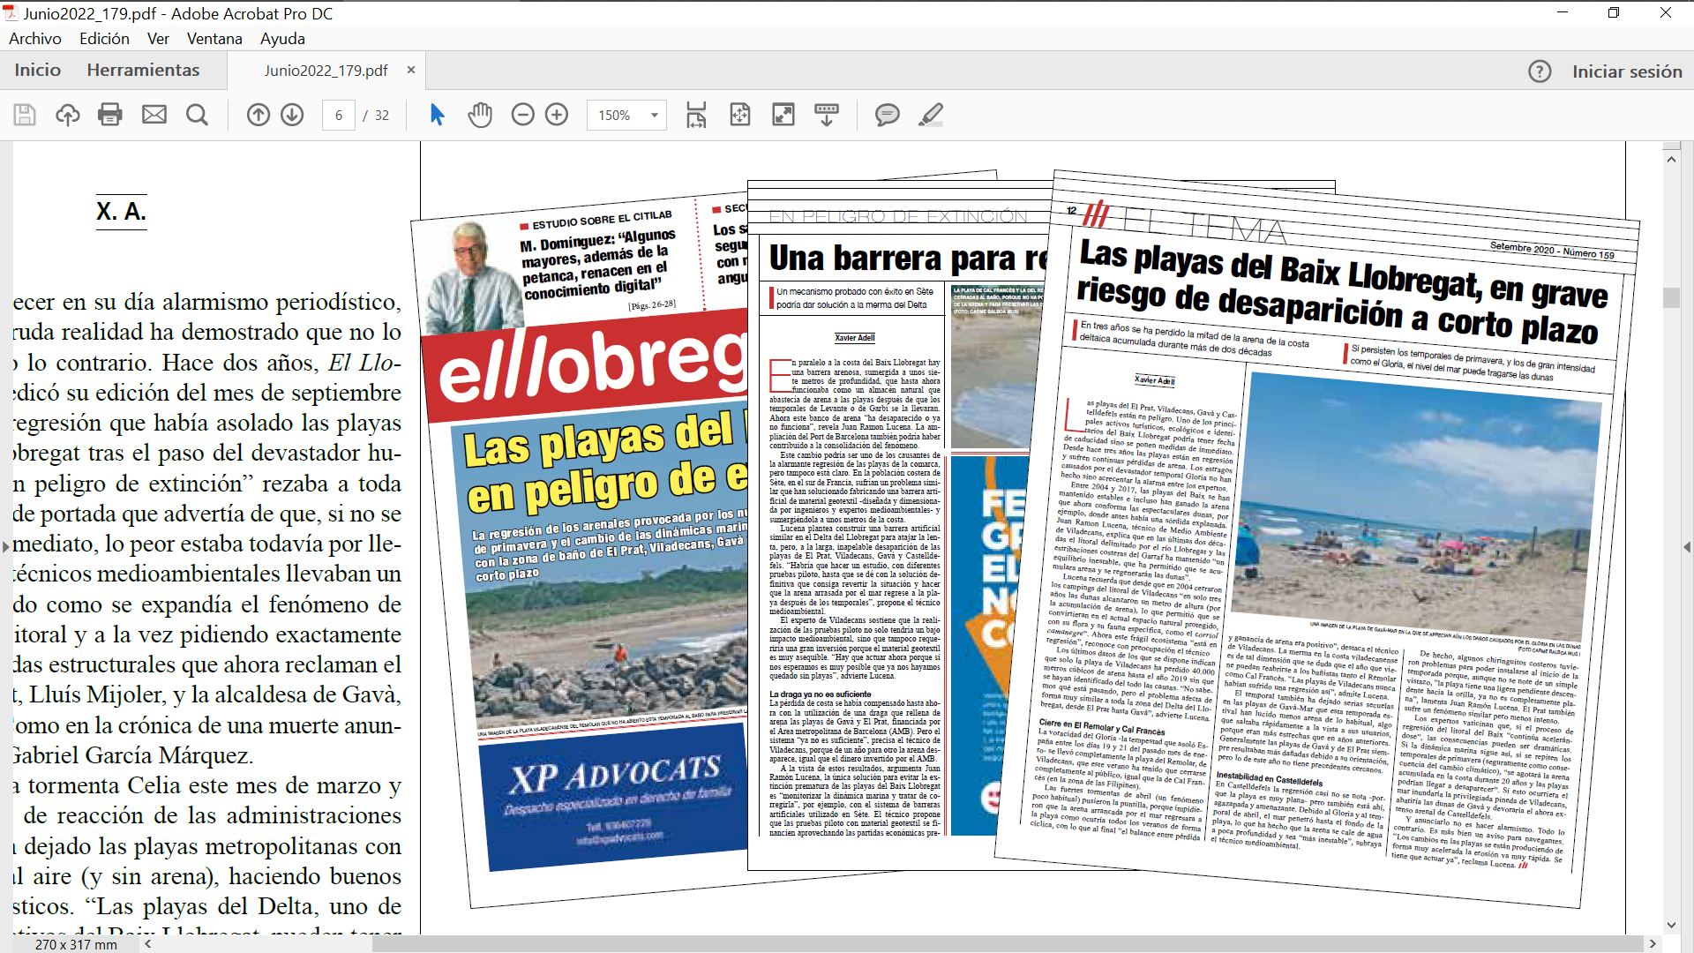
Task: Go to the previous page using the up arrow
Action: (x=259, y=115)
